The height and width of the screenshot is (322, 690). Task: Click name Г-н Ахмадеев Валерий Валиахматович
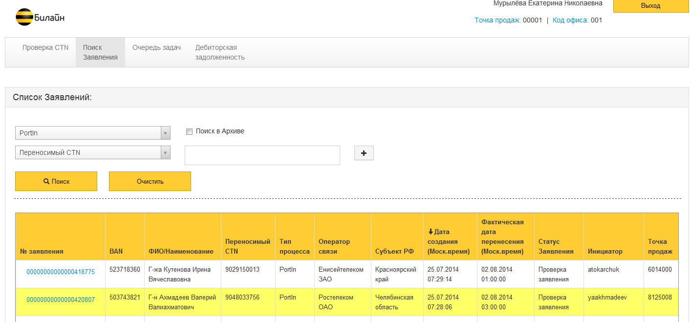tap(182, 302)
